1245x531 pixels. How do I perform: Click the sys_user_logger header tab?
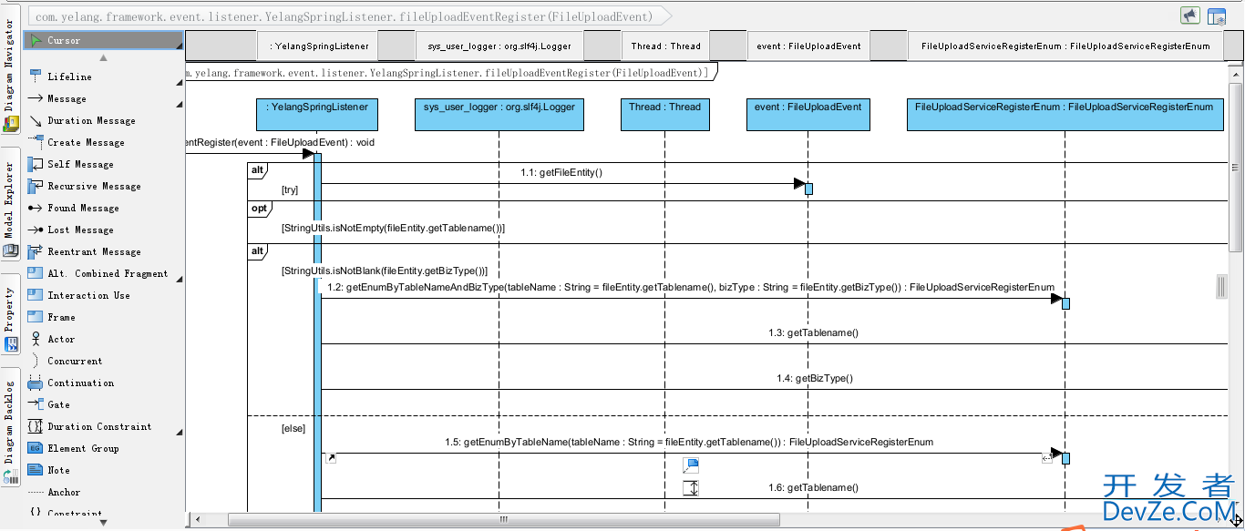pyautogui.click(x=499, y=46)
